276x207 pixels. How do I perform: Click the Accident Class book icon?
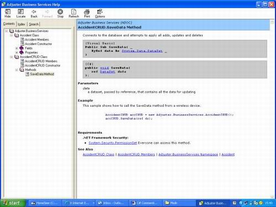(x=17, y=35)
